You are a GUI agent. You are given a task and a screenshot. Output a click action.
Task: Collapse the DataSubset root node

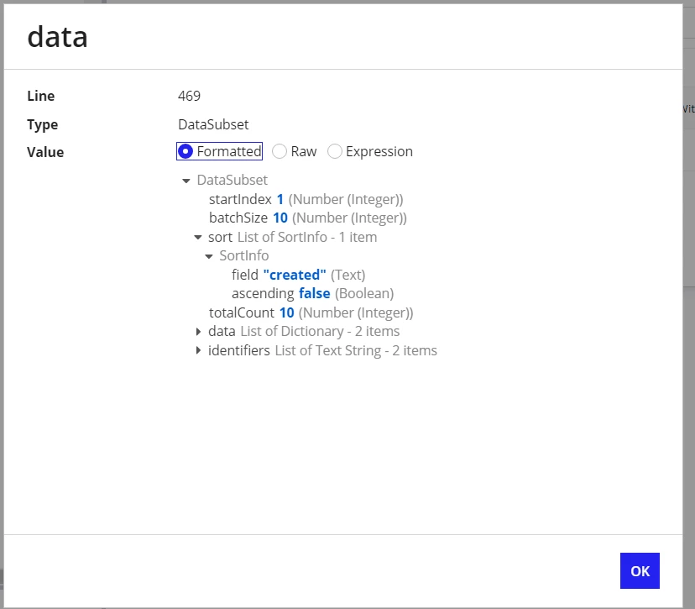[186, 181]
